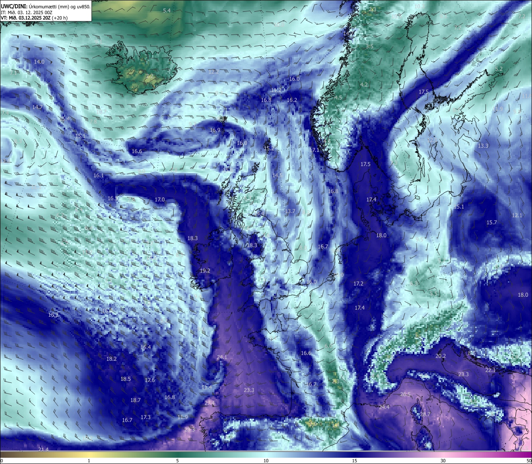
Task: Click the 30 tick on the color scale
Action: [x=443, y=461]
